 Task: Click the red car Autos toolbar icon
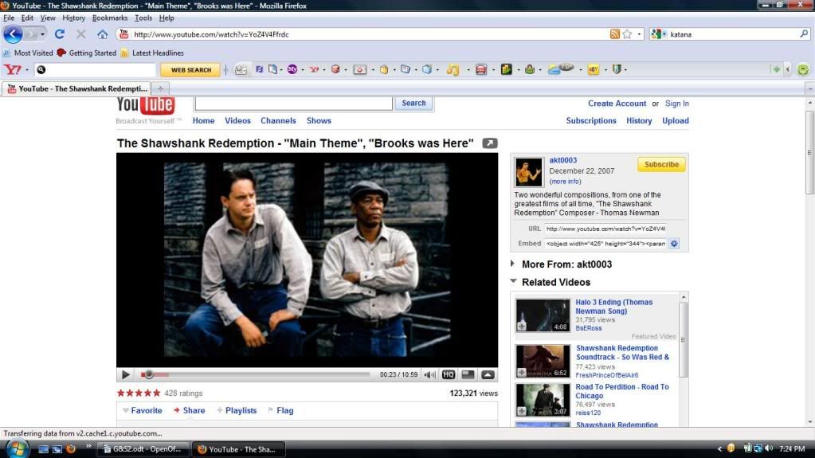(481, 69)
